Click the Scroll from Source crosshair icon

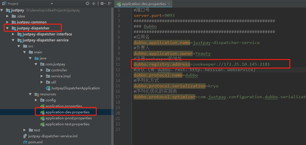88,3
